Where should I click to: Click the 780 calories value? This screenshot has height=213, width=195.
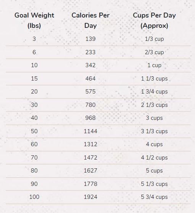[91, 105]
